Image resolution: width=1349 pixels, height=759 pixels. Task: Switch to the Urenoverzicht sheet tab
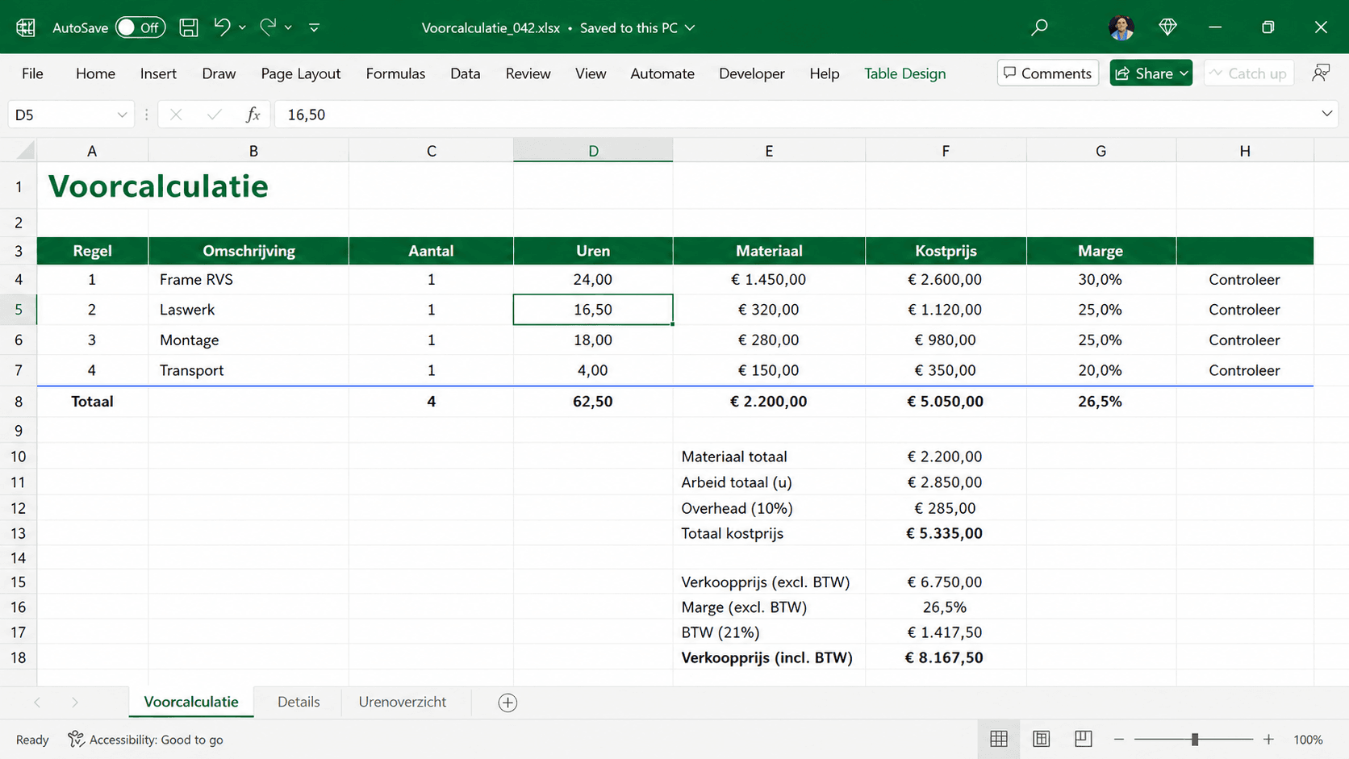coord(403,702)
